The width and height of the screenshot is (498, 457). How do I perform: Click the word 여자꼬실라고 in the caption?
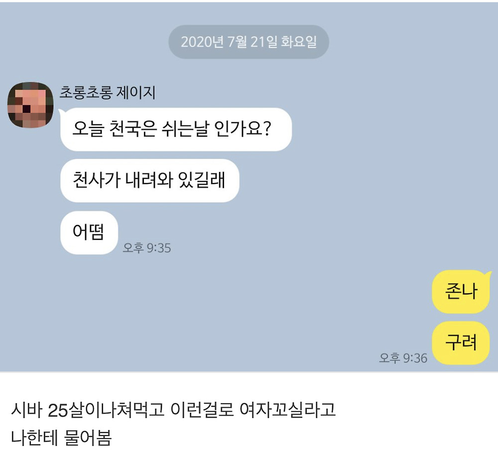click(x=288, y=410)
